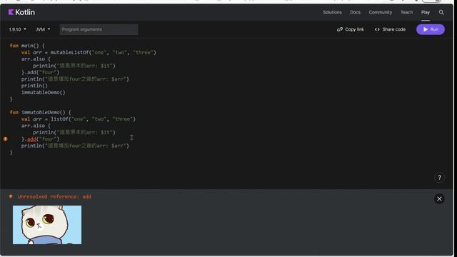This screenshot has width=457, height=257.
Task: Click the search magnifier icon
Action: [x=441, y=12]
